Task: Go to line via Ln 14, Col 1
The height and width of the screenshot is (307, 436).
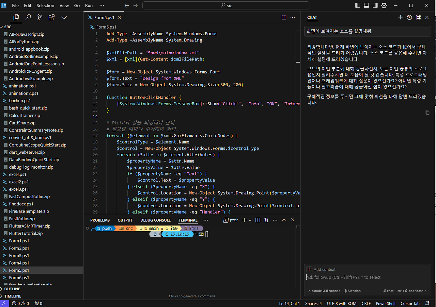Action: (x=290, y=303)
